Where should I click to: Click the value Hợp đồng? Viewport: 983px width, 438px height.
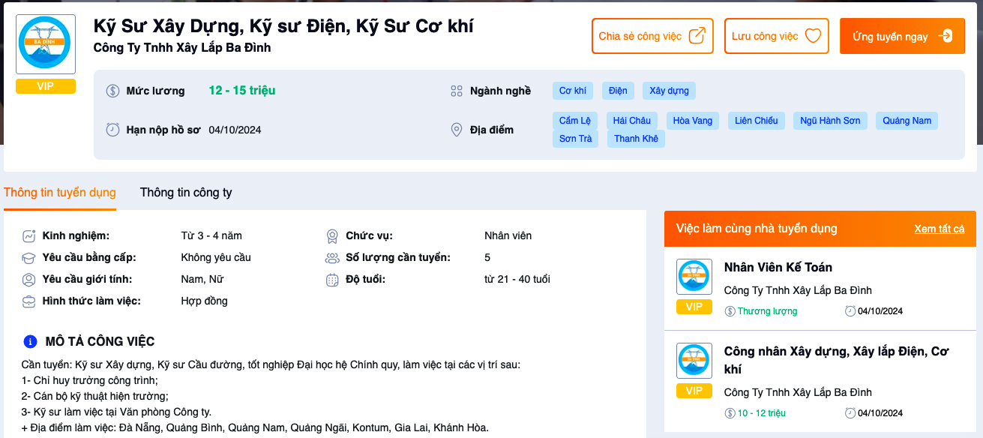pos(205,301)
